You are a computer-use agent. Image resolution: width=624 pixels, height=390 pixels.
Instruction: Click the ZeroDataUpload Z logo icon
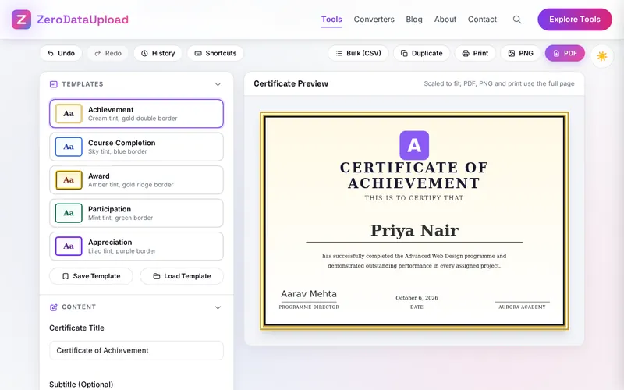(22, 19)
